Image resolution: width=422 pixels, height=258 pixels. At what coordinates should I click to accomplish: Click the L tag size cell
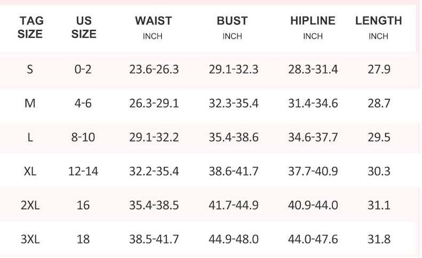[x=30, y=137]
